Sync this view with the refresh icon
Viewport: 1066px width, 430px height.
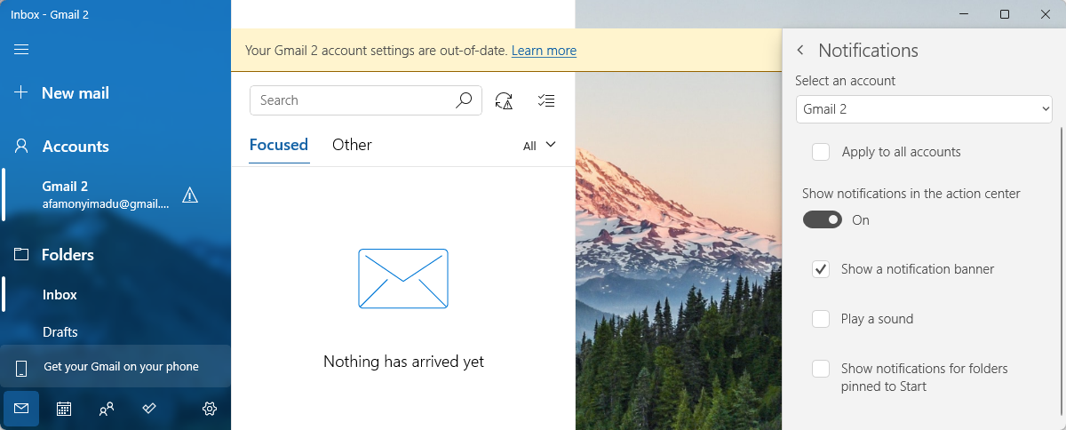click(505, 100)
